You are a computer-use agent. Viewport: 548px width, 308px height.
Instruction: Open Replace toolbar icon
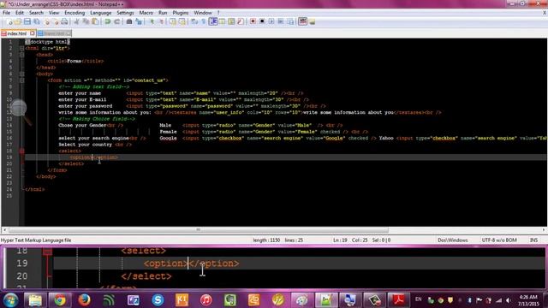[x=139, y=21]
